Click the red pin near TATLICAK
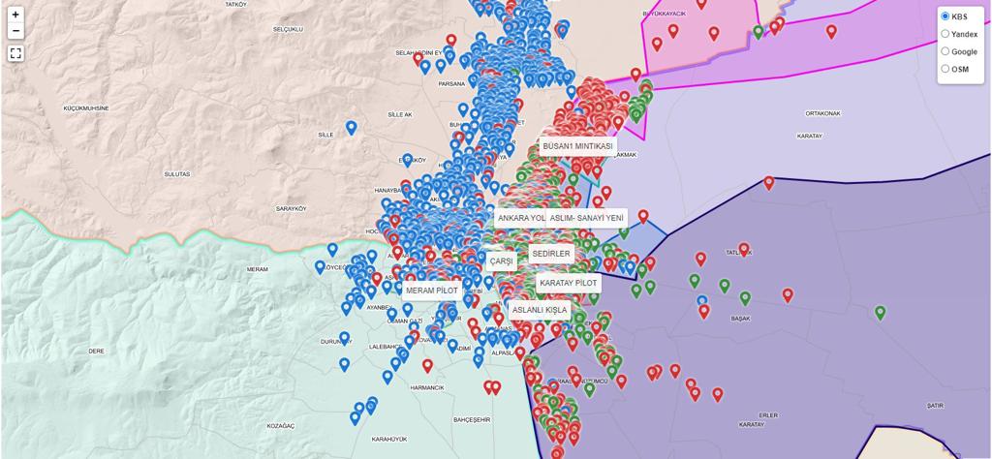Viewport: 992px width, 459px height. (744, 250)
